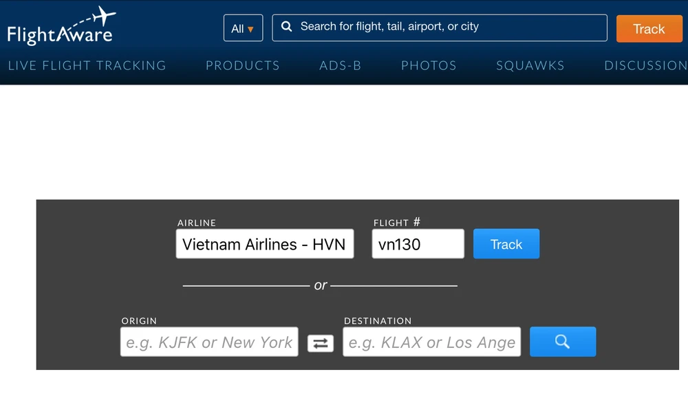The height and width of the screenshot is (396, 688).
Task: Click the Origin airport input field
Action: [209, 342]
